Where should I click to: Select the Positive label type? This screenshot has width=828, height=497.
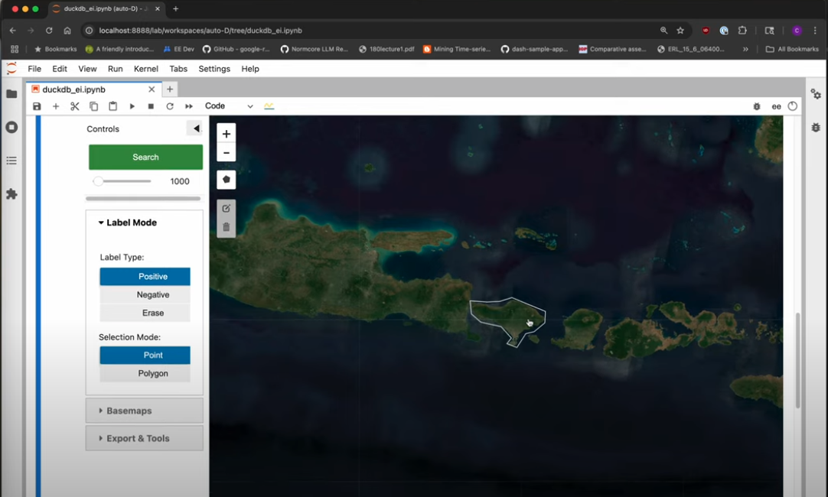coord(145,276)
